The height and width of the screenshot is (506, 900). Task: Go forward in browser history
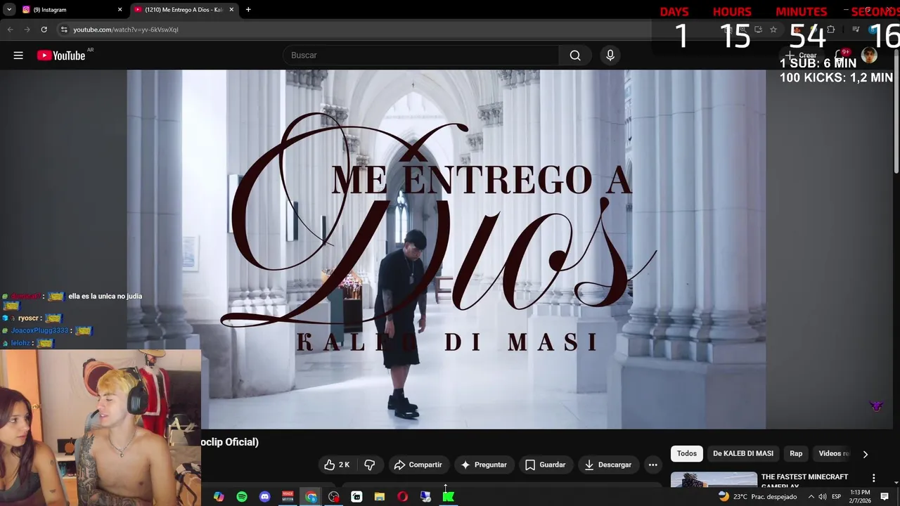(x=27, y=30)
